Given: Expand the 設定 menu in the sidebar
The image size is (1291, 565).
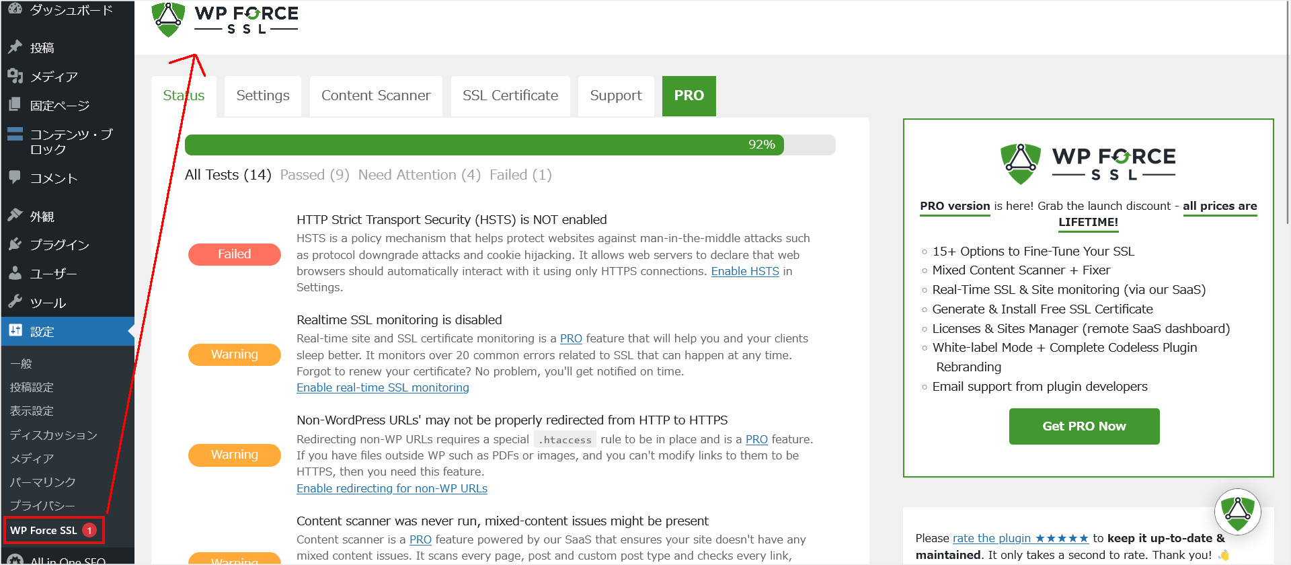Looking at the screenshot, I should (42, 332).
